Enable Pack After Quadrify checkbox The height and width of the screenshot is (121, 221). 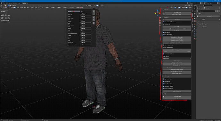click(163, 47)
